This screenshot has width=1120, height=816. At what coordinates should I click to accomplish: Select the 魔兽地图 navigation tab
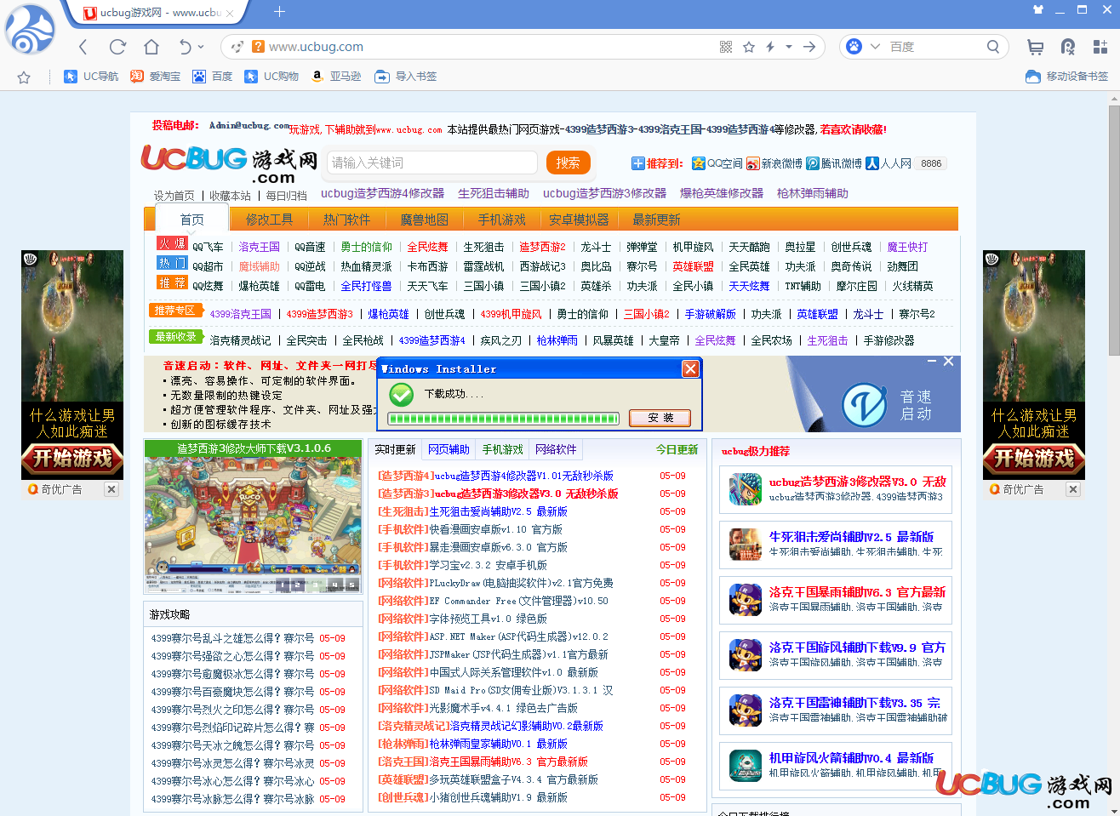(425, 220)
